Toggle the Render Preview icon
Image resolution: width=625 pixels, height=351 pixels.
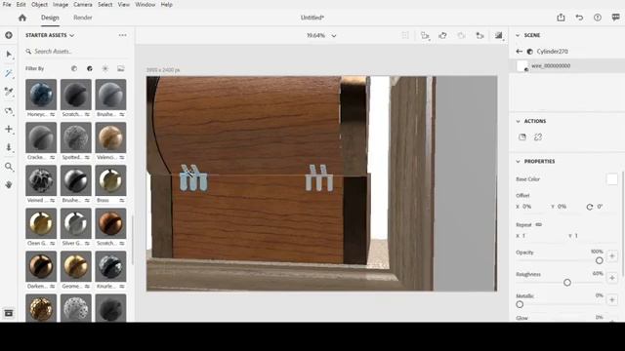(x=499, y=36)
